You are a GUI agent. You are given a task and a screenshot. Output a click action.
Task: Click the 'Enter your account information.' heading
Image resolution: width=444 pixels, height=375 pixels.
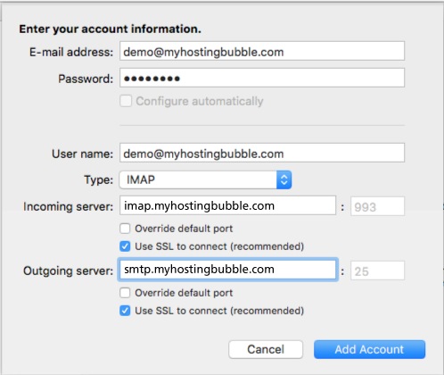click(x=110, y=29)
